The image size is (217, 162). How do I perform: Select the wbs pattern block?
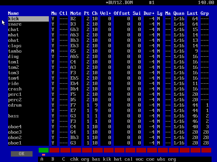click(x=163, y=150)
